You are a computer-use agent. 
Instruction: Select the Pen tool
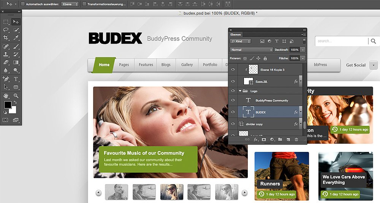tap(6, 79)
